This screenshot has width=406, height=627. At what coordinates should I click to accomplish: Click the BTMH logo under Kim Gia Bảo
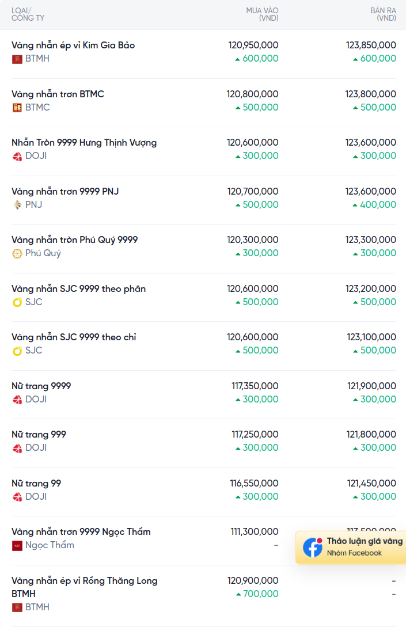[x=17, y=59]
